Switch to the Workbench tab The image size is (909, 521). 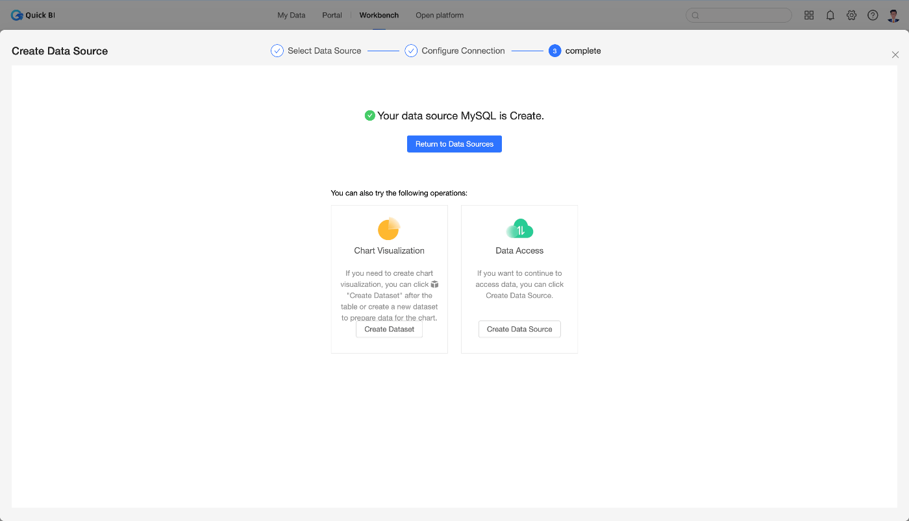click(379, 15)
